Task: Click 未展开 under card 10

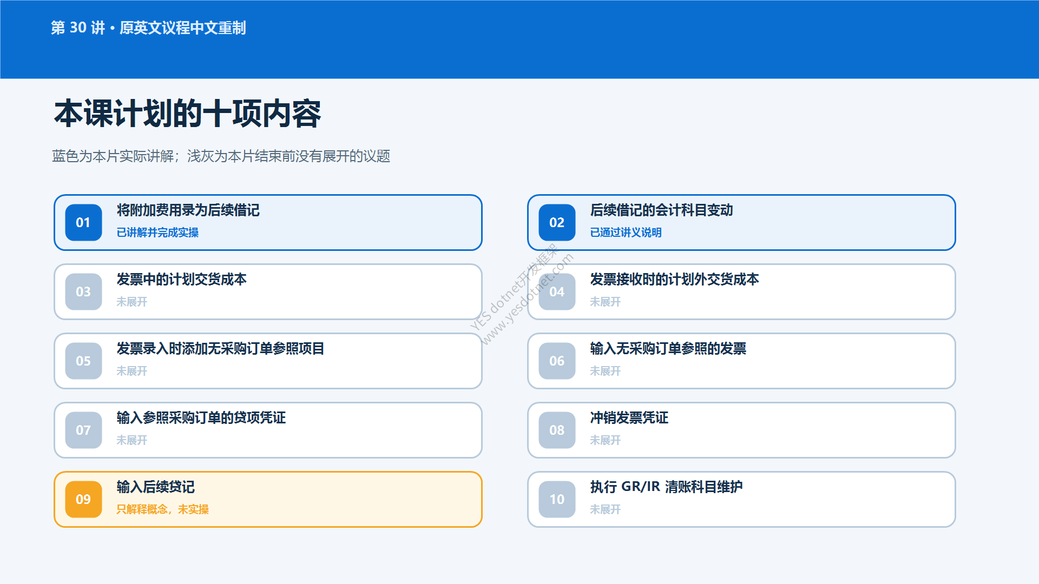Action: tap(605, 509)
